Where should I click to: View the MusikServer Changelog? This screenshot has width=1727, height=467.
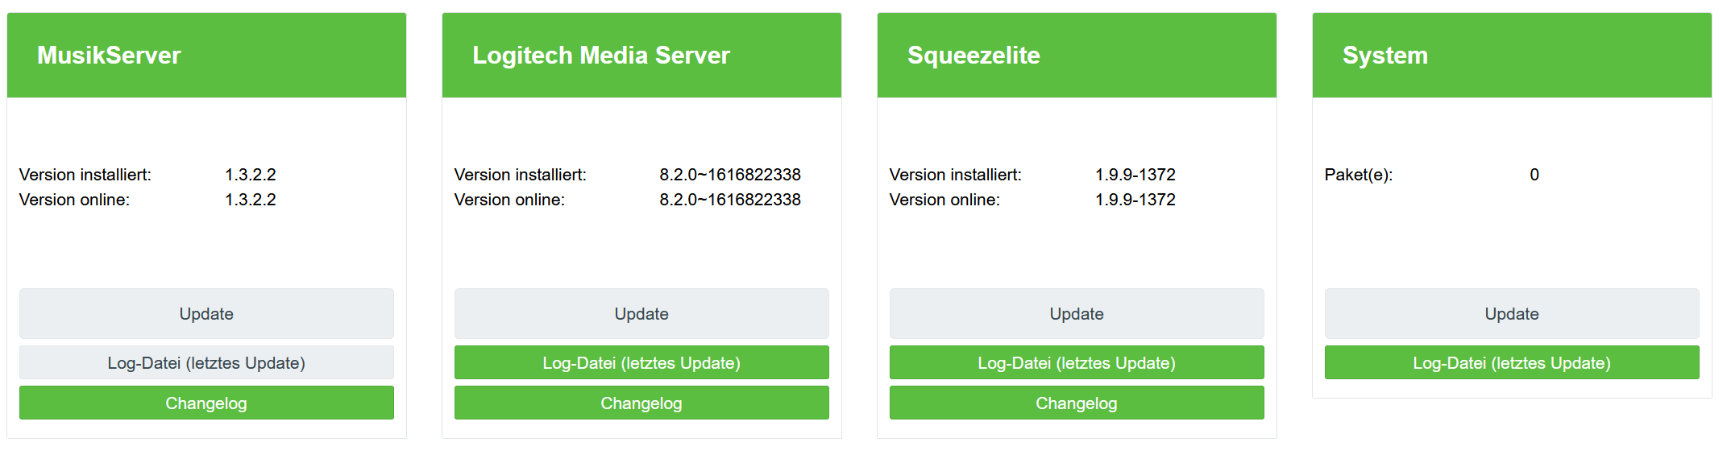(206, 403)
